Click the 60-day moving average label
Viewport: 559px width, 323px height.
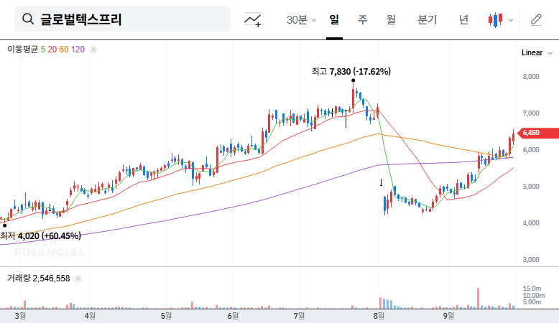(x=64, y=50)
